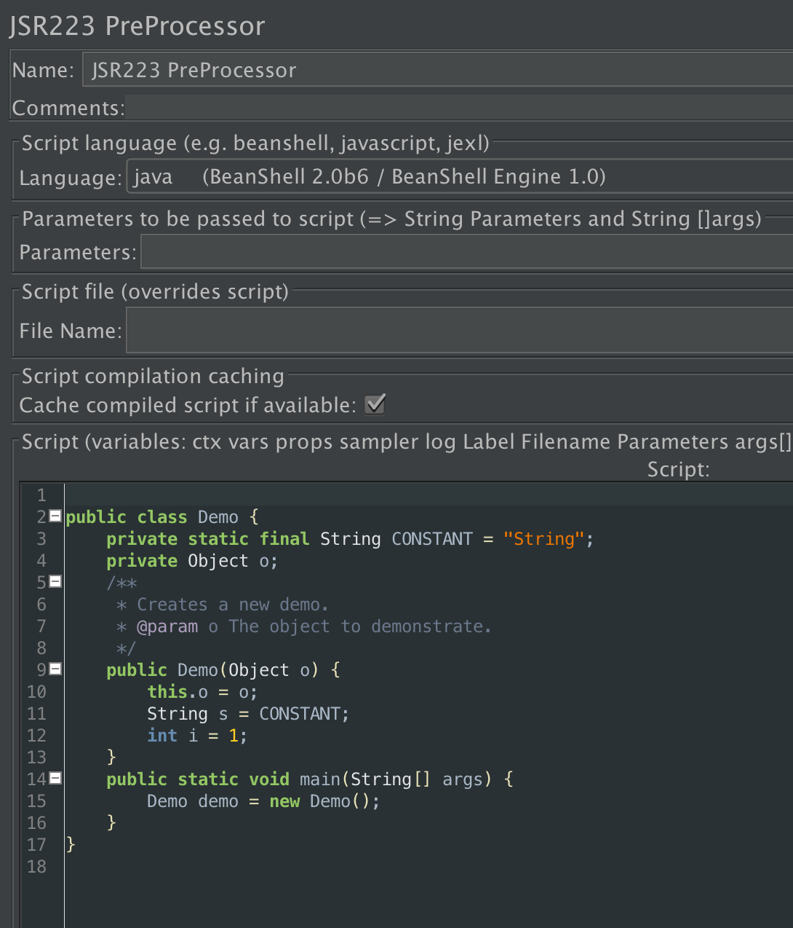The height and width of the screenshot is (928, 793).
Task: Click the @param annotation in the comment
Action: click(169, 626)
